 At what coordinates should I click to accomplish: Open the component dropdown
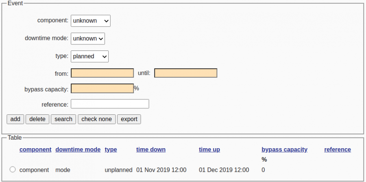[90, 21]
